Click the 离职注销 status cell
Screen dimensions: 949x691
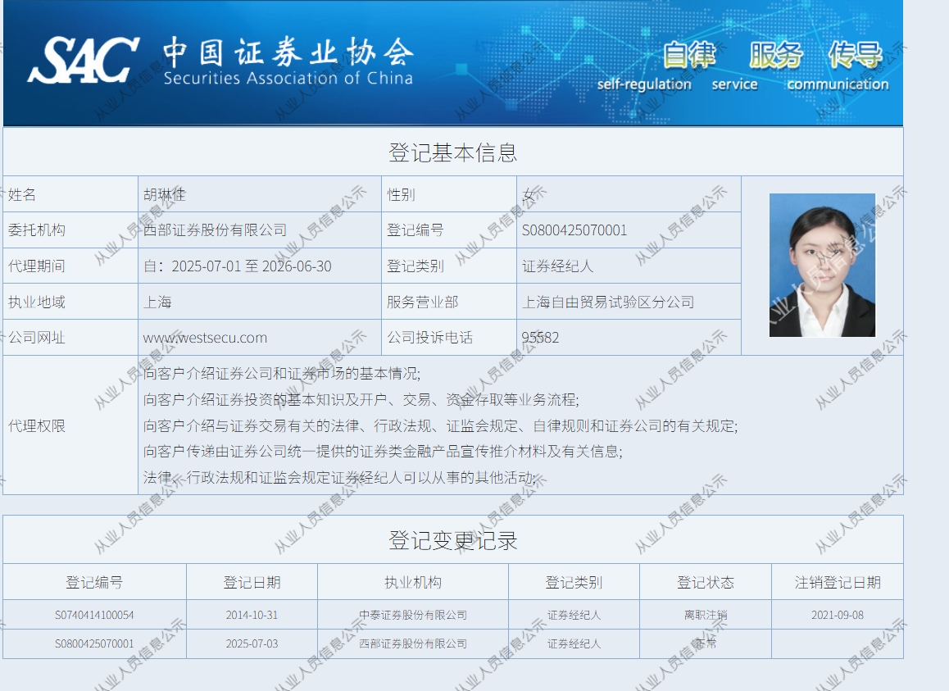[705, 615]
